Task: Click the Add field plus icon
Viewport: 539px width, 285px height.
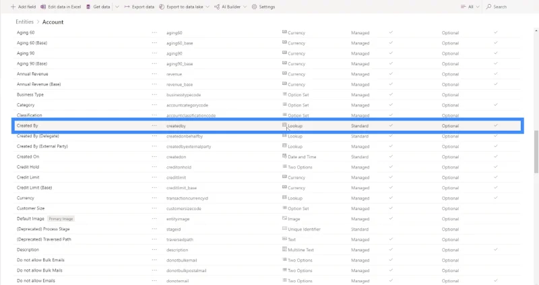Action: point(13,7)
